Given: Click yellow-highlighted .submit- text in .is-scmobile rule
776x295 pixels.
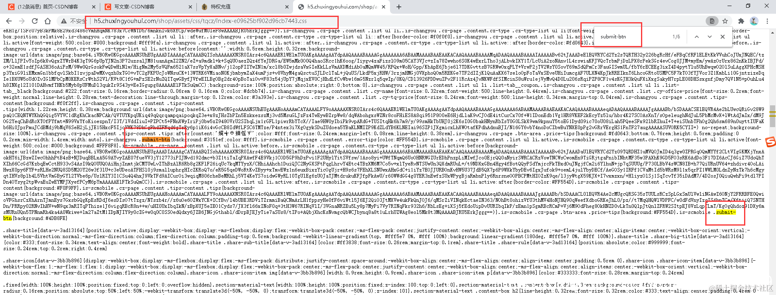Looking at the screenshot, I should [726, 212].
